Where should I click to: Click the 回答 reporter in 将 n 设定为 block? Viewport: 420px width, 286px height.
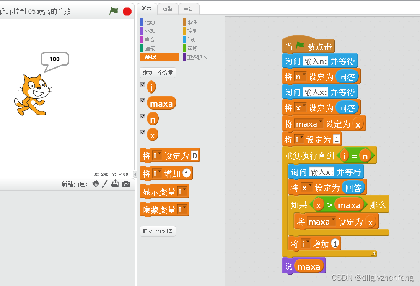click(347, 77)
